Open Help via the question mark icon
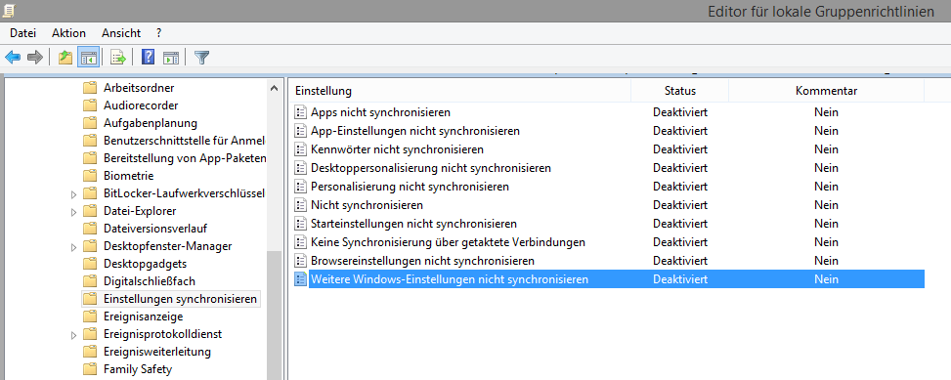The width and height of the screenshot is (951, 380). [x=148, y=57]
